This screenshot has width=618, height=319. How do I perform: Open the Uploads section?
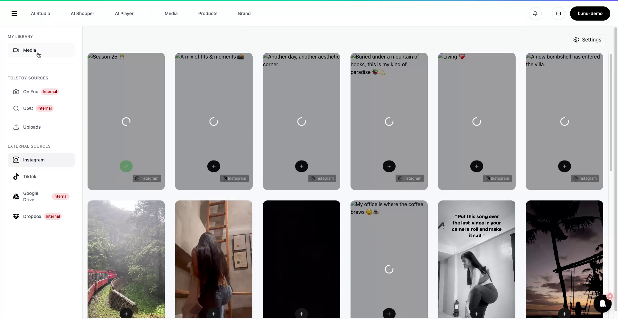32,127
